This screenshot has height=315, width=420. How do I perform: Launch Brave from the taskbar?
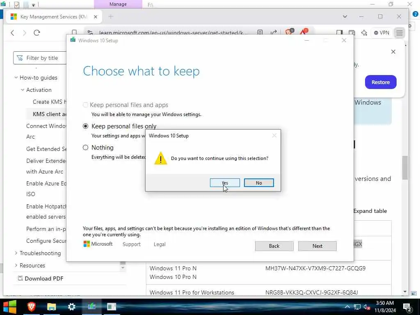[32, 307]
